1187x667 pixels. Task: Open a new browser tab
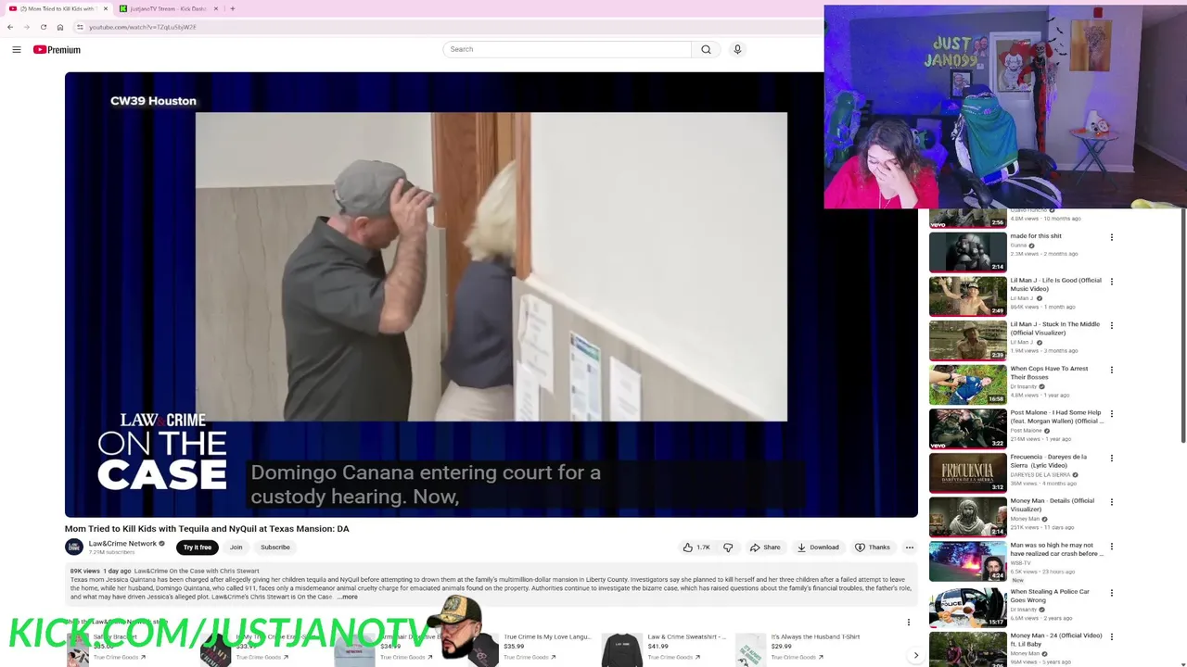tap(233, 8)
